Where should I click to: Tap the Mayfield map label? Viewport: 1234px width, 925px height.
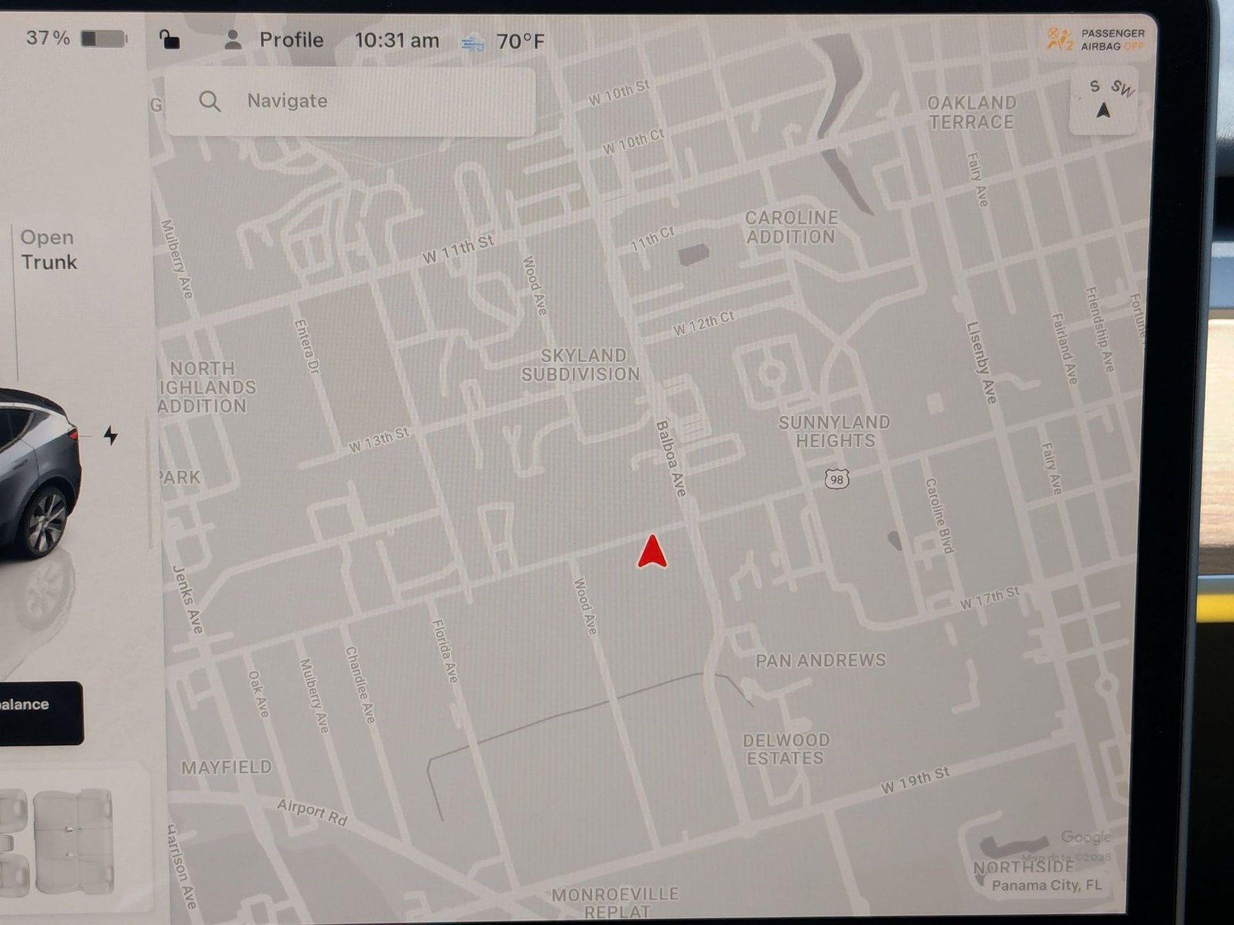coord(227,767)
